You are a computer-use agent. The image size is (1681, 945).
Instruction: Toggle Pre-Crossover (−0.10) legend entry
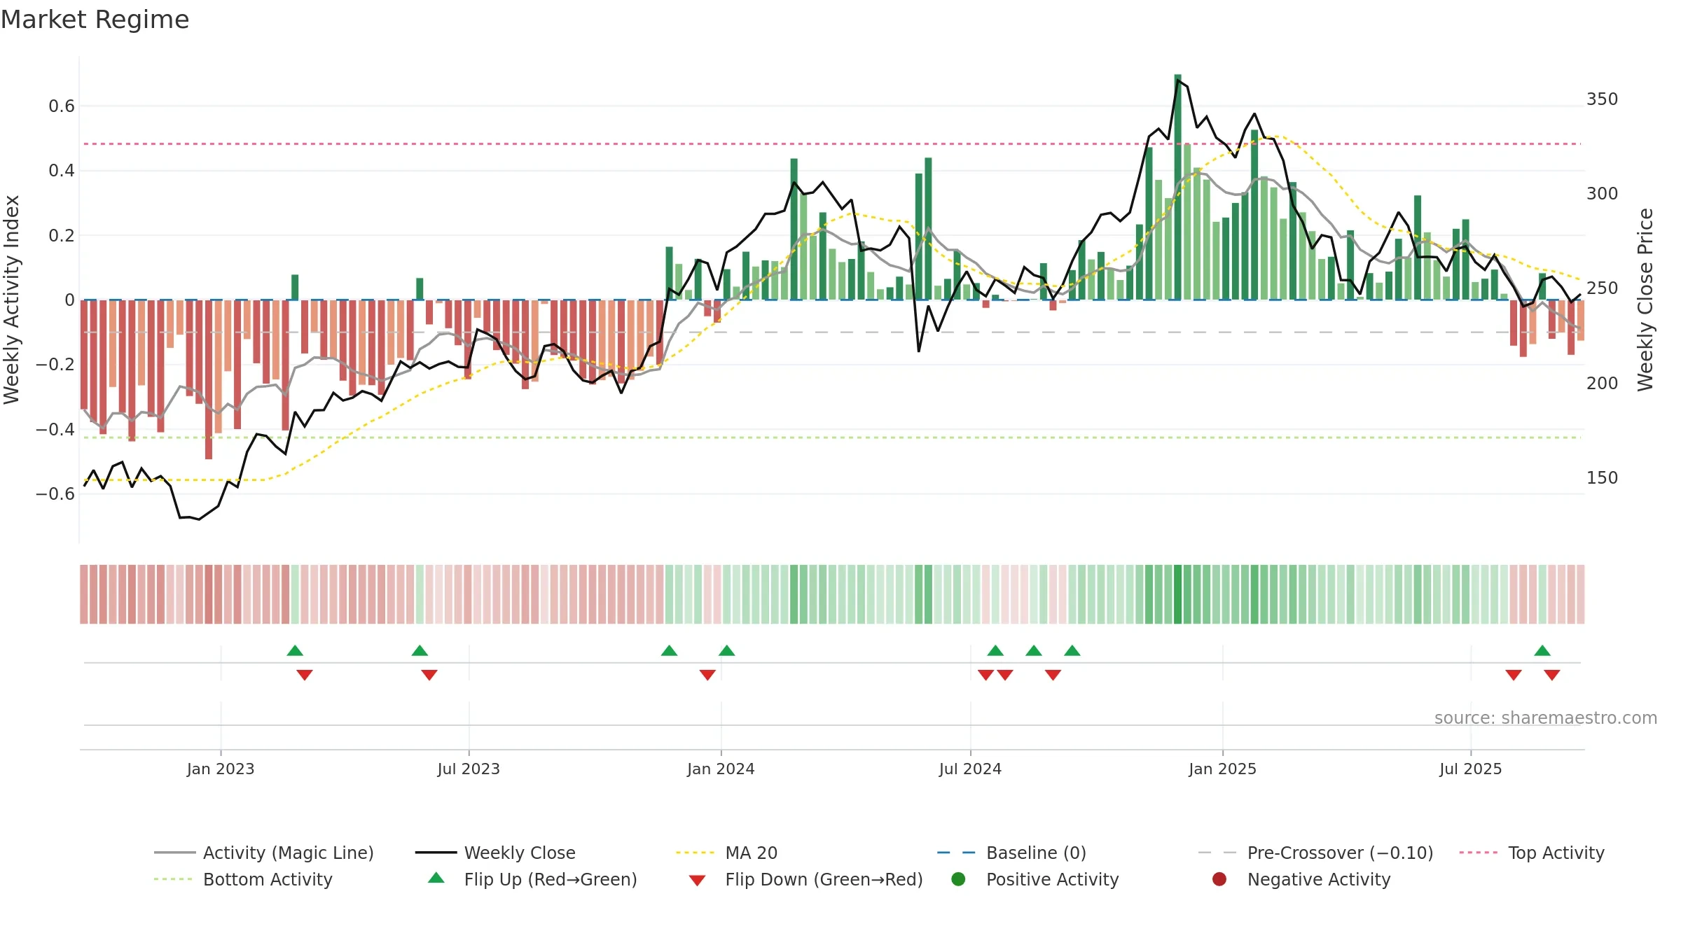point(1315,853)
